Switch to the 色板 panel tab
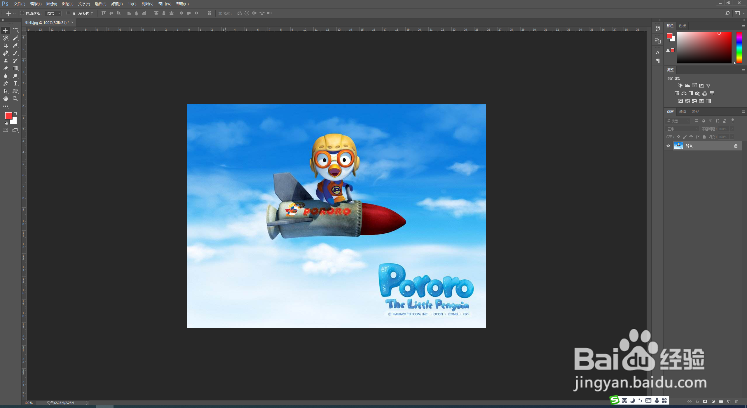Viewport: 747px width, 408px height. coord(682,26)
